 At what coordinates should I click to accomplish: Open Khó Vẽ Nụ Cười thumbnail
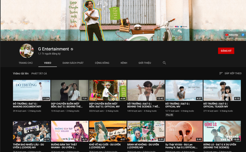click(108, 131)
